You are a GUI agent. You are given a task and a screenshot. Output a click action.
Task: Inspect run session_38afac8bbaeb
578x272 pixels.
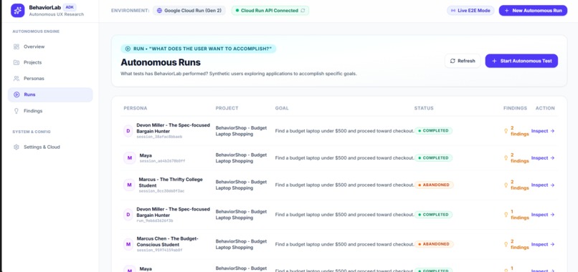(x=543, y=131)
